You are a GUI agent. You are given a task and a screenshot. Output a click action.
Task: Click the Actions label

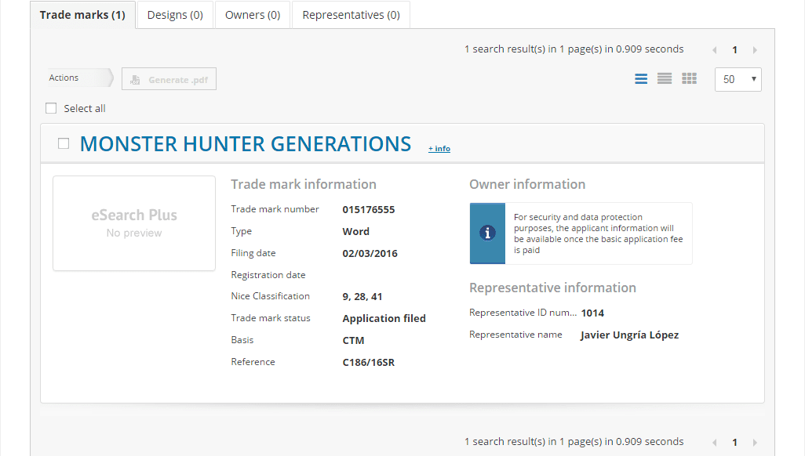[x=64, y=78]
